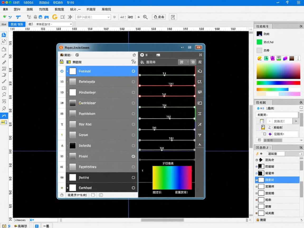The height and width of the screenshot is (228, 304).
Task: Click the magnifier zoom icon in toolbar
Action: click(x=145, y=17)
